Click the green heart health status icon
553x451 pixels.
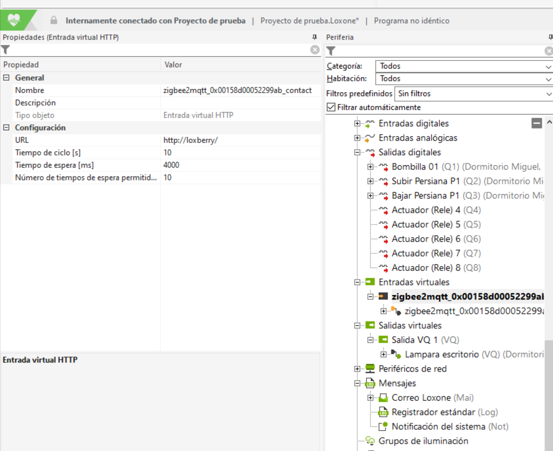[14, 20]
